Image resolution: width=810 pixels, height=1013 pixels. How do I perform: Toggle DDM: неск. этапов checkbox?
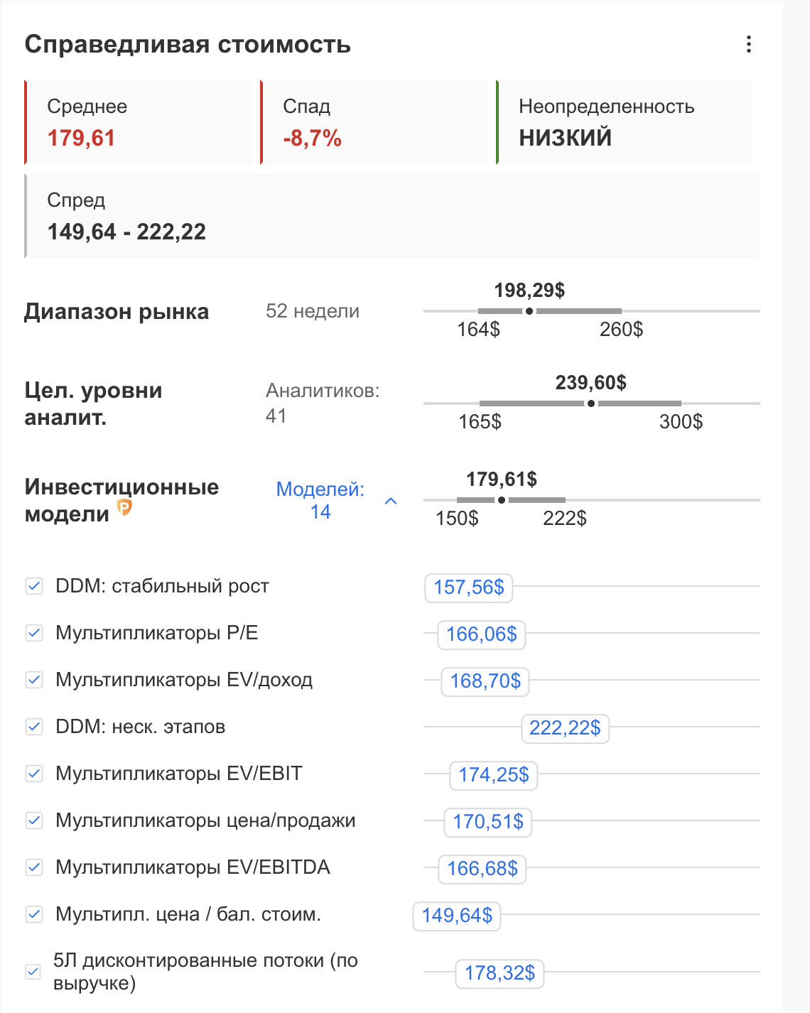tap(34, 727)
